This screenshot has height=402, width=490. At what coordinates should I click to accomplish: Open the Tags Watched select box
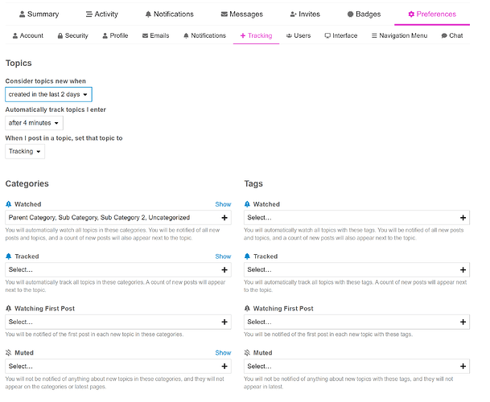(357, 218)
